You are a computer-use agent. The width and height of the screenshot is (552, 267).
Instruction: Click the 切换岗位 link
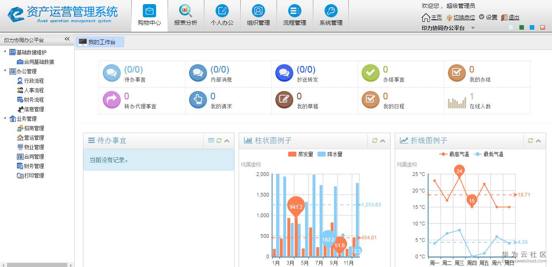464,17
